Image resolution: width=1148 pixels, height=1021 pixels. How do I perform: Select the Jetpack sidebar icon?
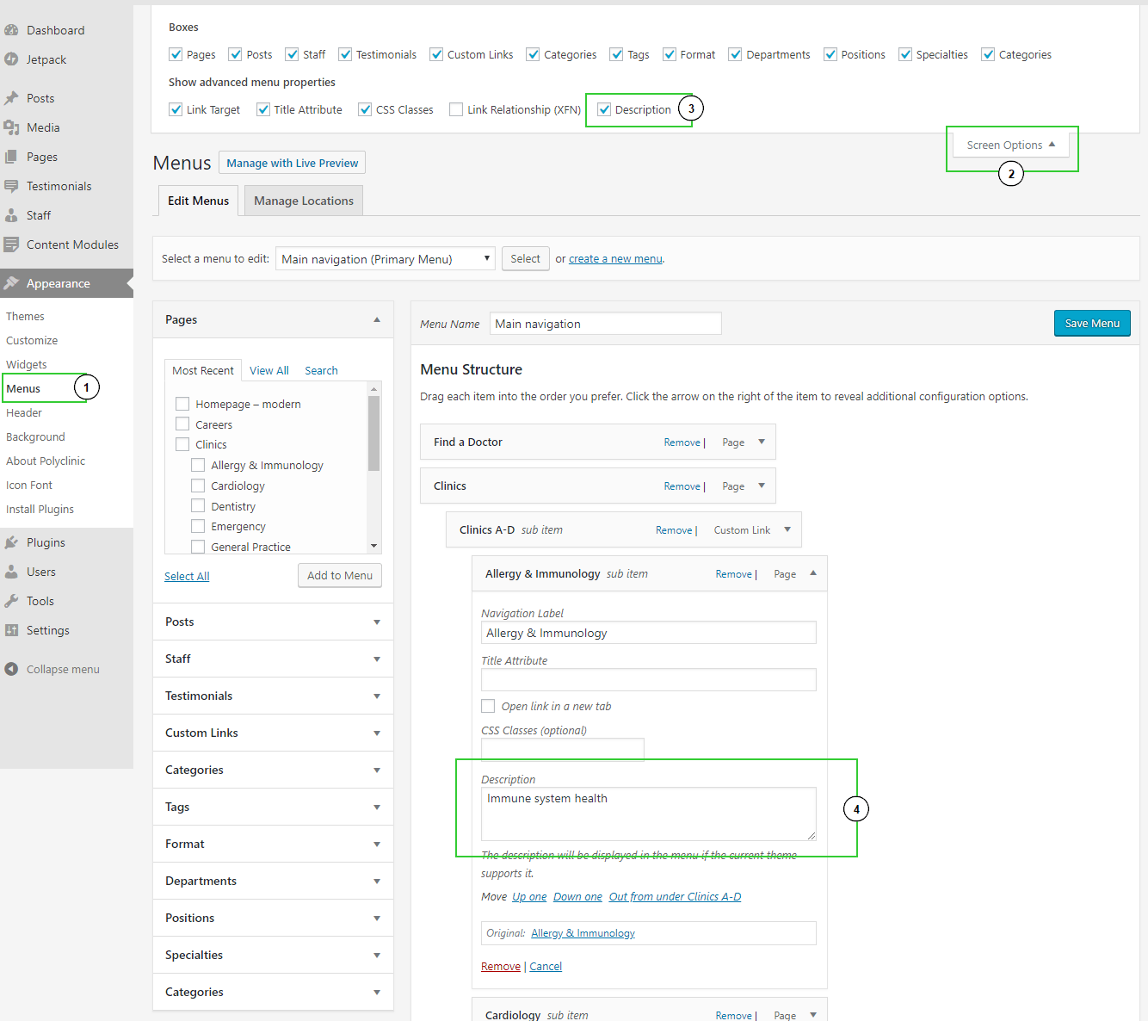(x=12, y=59)
